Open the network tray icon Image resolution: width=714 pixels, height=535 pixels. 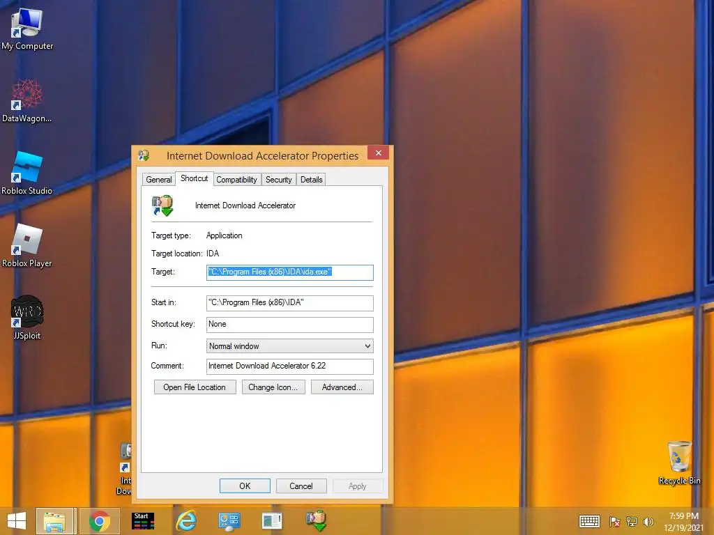point(632,521)
